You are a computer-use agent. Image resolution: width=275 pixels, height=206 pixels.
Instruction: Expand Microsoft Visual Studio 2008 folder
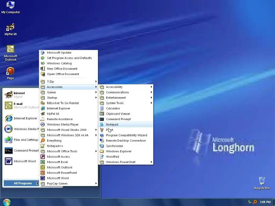[68, 130]
